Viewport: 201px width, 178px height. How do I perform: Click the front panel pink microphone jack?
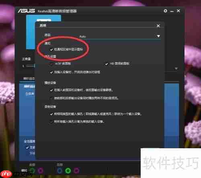[40, 171]
